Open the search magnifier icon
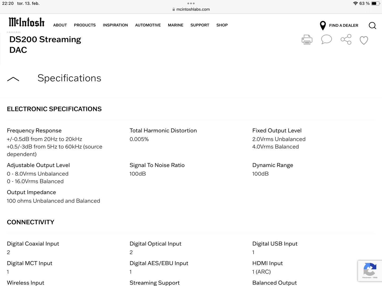Image resolution: width=382 pixels, height=286 pixels. 372,25
